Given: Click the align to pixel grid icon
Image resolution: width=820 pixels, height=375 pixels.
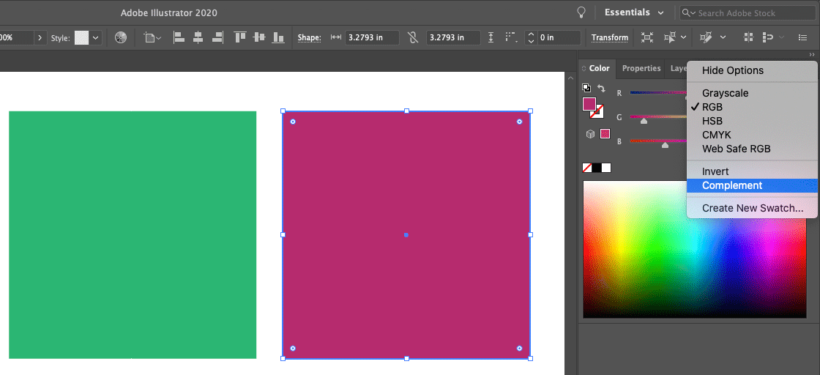Looking at the screenshot, I should (x=748, y=37).
